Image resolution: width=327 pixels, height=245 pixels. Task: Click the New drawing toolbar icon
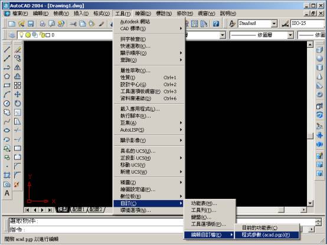[12, 24]
